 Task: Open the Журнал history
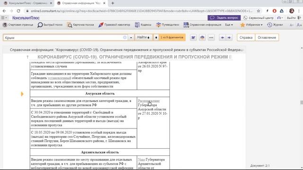[x=275, y=25]
